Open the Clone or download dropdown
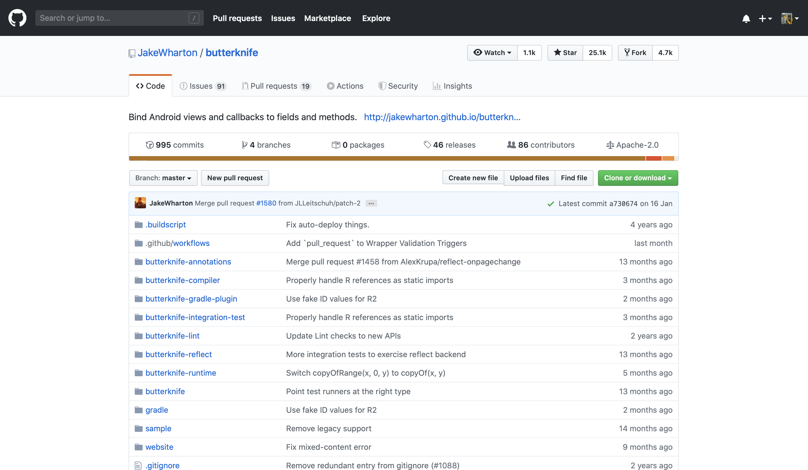Image resolution: width=808 pixels, height=470 pixels. point(638,178)
